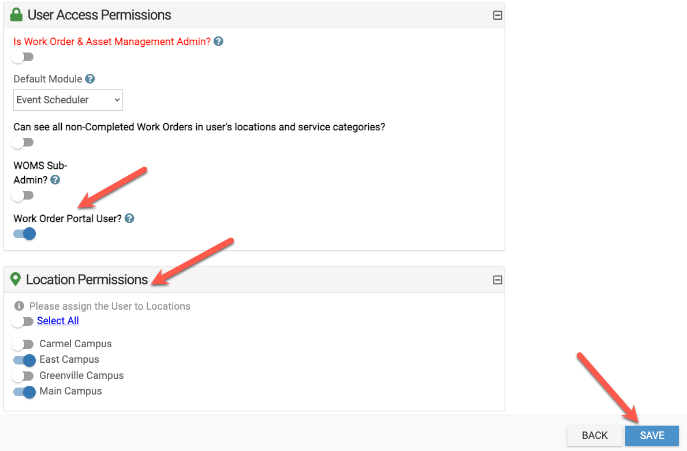Collapse the Location Permissions panel
Image resolution: width=687 pixels, height=451 pixels.
pos(497,280)
